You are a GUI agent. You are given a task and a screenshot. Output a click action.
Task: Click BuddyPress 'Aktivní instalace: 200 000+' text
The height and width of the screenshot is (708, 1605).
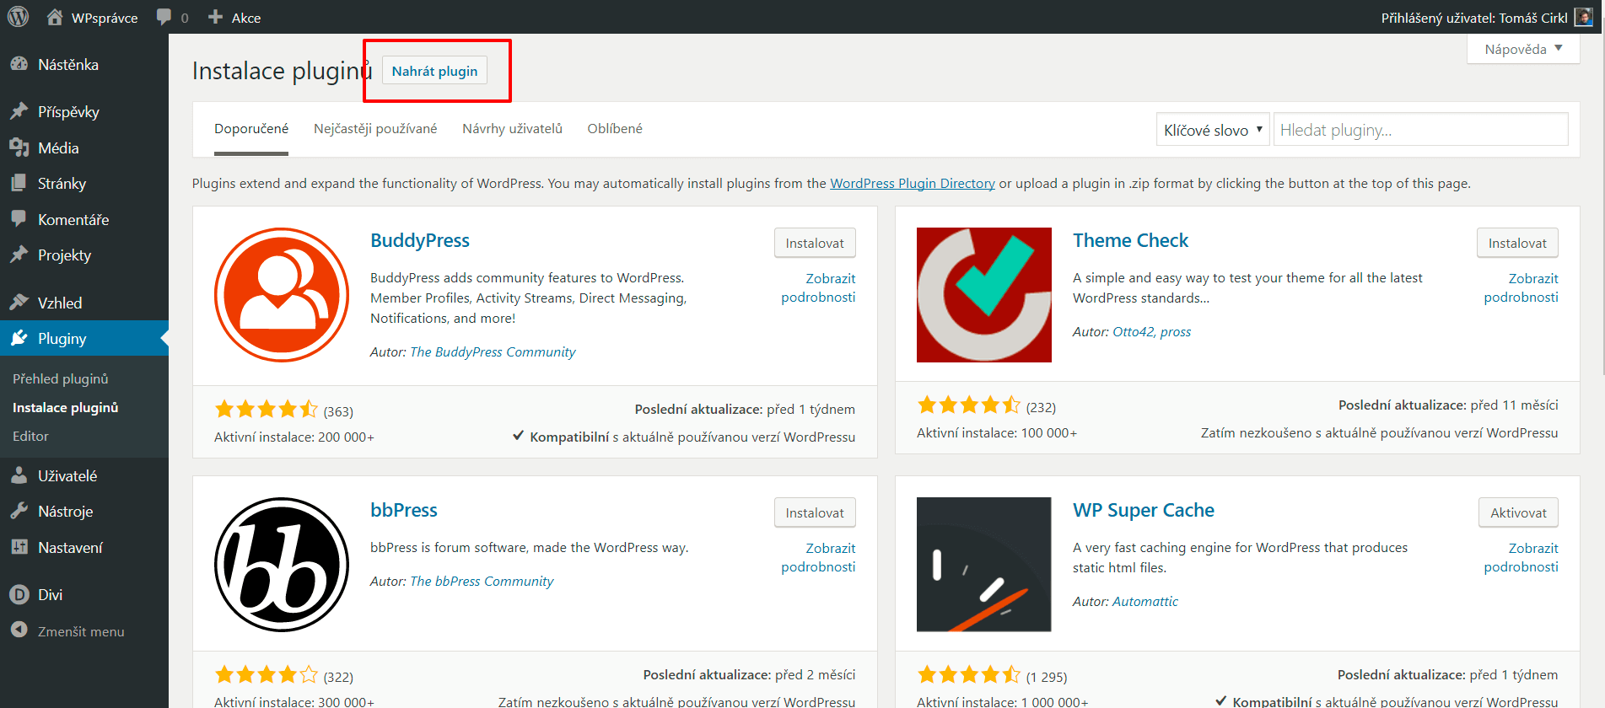pos(294,437)
